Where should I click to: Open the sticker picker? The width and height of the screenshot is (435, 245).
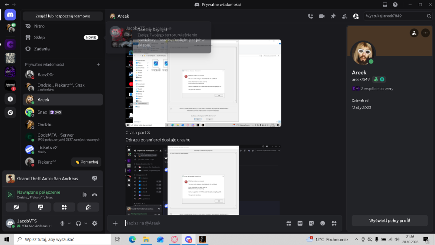point(311,223)
